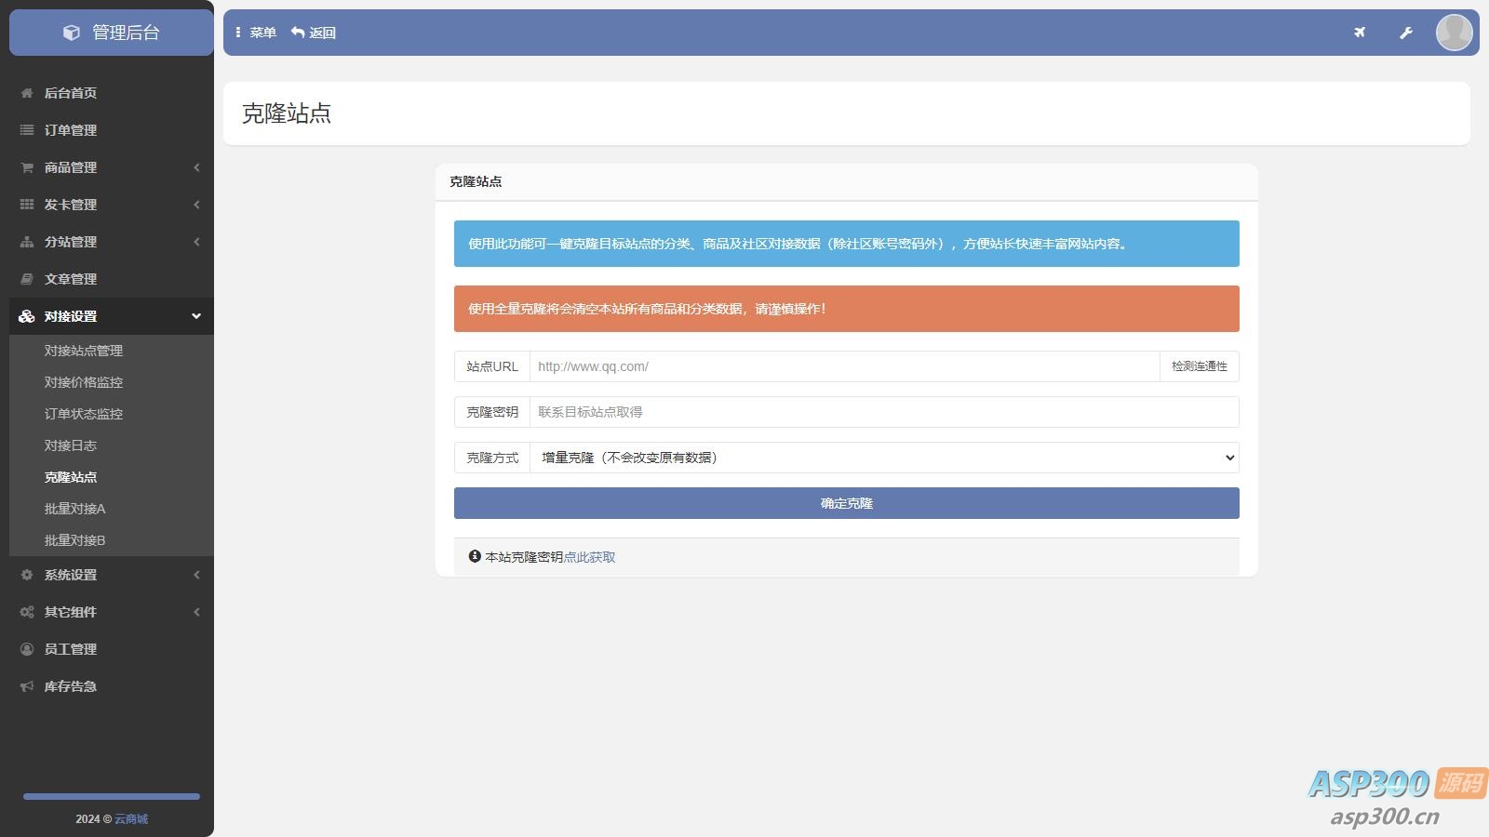The height and width of the screenshot is (837, 1489).
Task: Open the 克隆方式 dropdown showing 增量克隆
Action: pos(884,458)
